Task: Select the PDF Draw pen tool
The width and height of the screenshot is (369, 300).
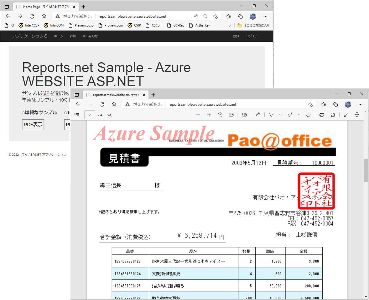Action: (271, 115)
